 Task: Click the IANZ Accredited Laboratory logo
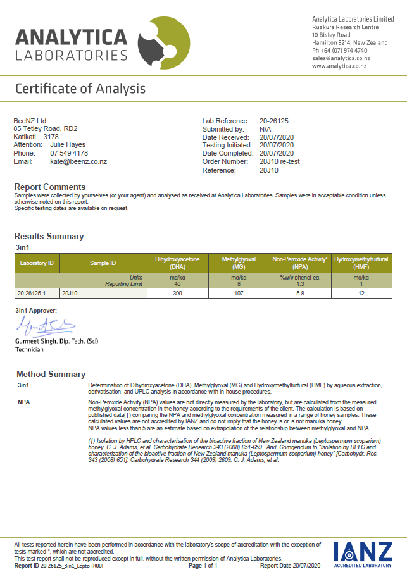(x=363, y=555)
